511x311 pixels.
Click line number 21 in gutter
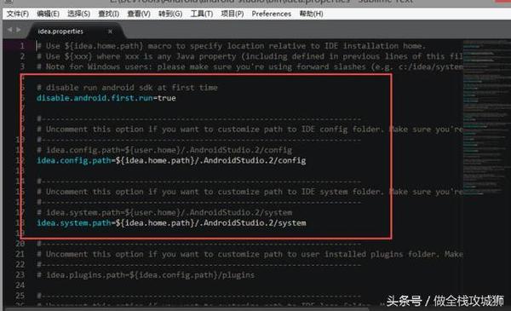pyautogui.click(x=20, y=254)
